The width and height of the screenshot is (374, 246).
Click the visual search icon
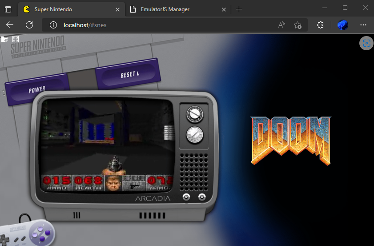pos(366,43)
